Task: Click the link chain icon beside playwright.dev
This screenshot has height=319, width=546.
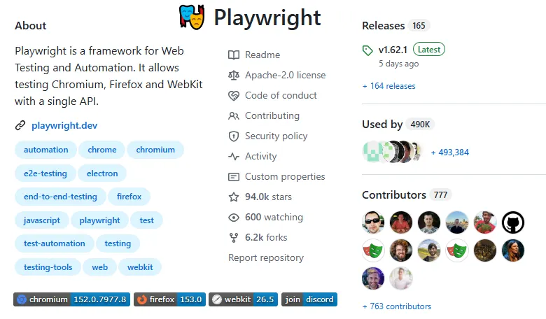Action: point(20,125)
